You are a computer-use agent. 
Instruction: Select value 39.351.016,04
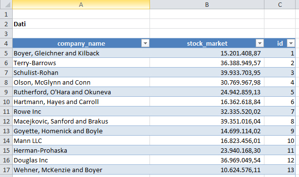pos(207,121)
